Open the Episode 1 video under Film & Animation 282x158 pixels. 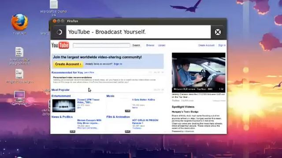[145, 122]
